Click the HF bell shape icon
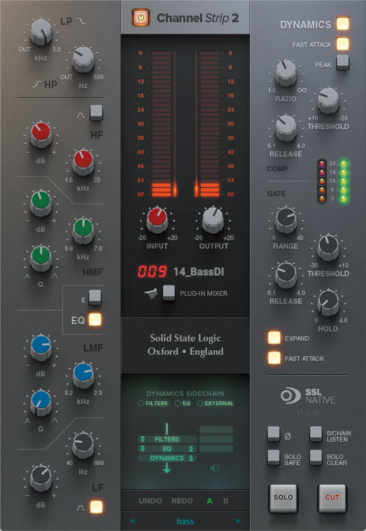 pyautogui.click(x=81, y=116)
